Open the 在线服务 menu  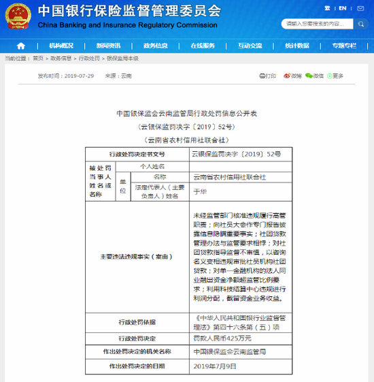203,46
